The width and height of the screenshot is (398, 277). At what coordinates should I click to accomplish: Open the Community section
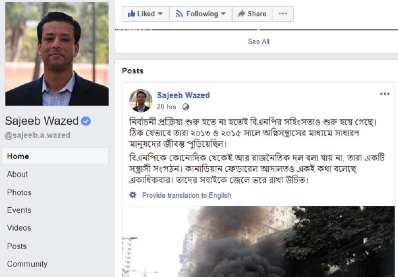click(27, 264)
